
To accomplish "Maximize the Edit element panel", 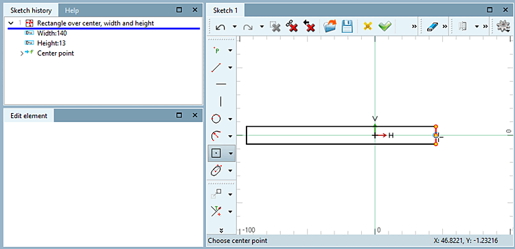I will pyautogui.click(x=179, y=115).
